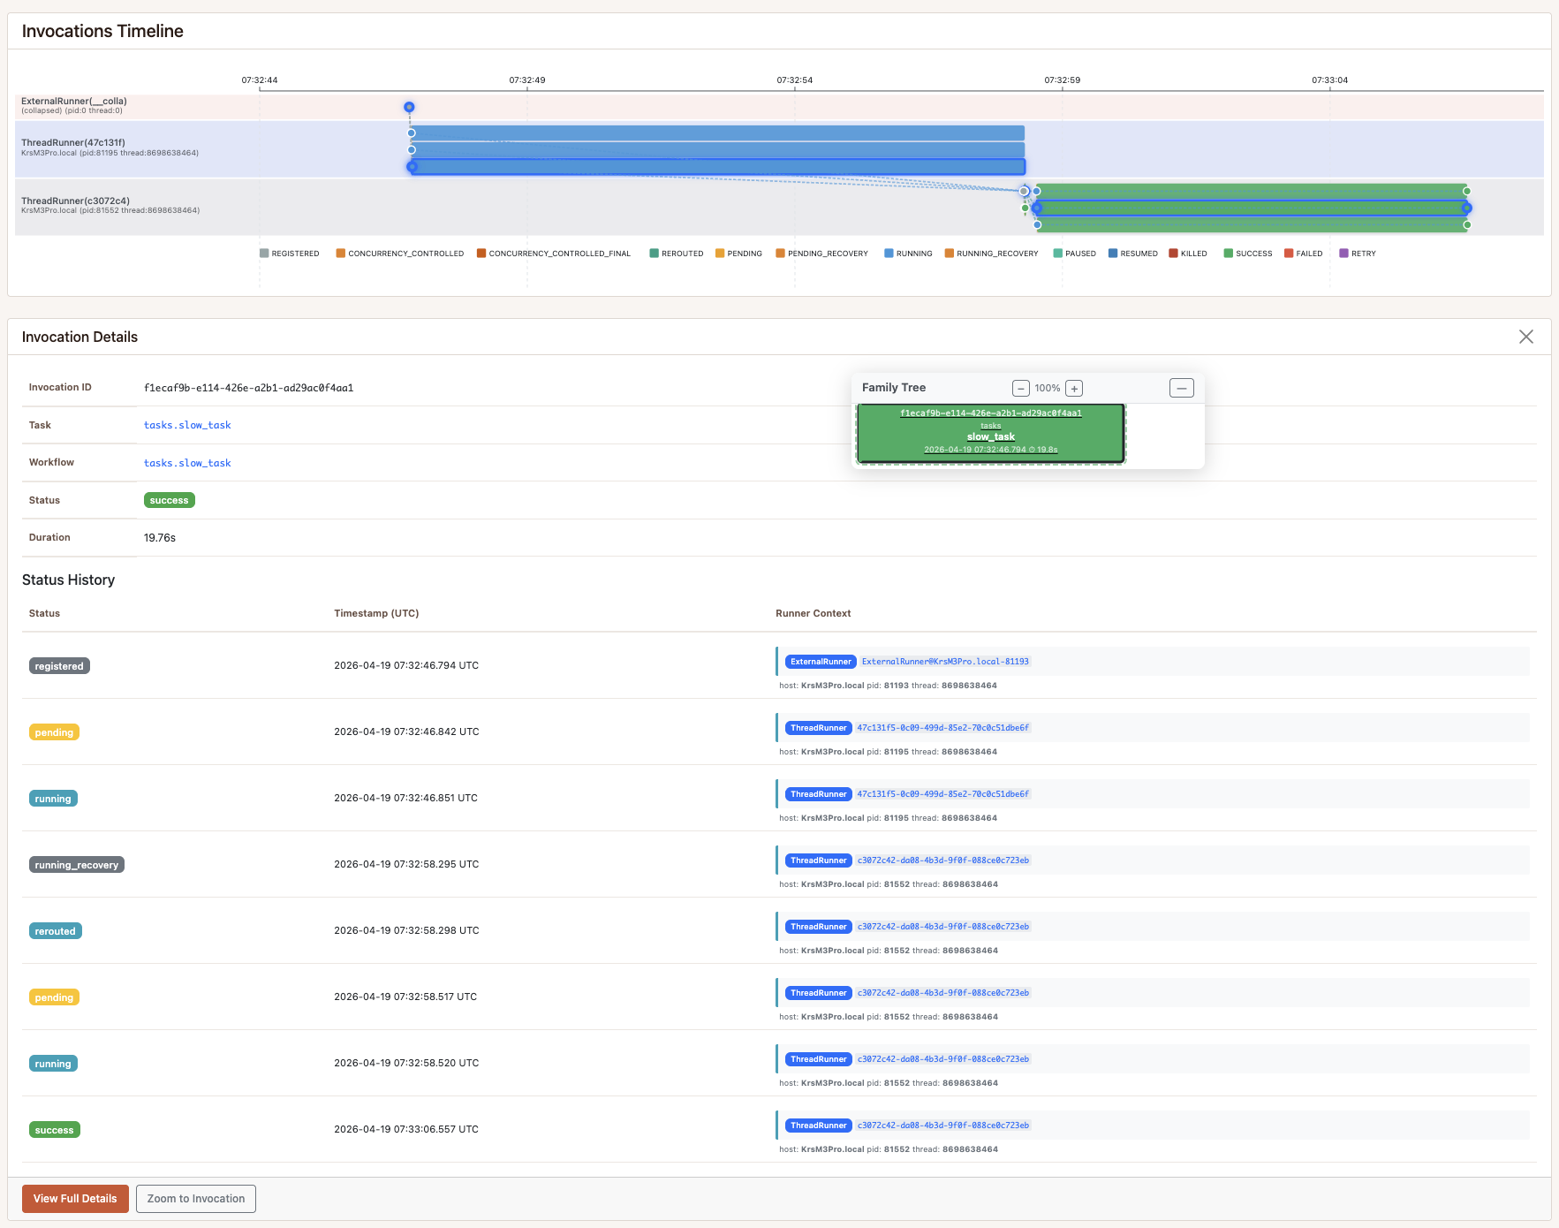Toggle the FAILED status legend item

tap(1303, 254)
